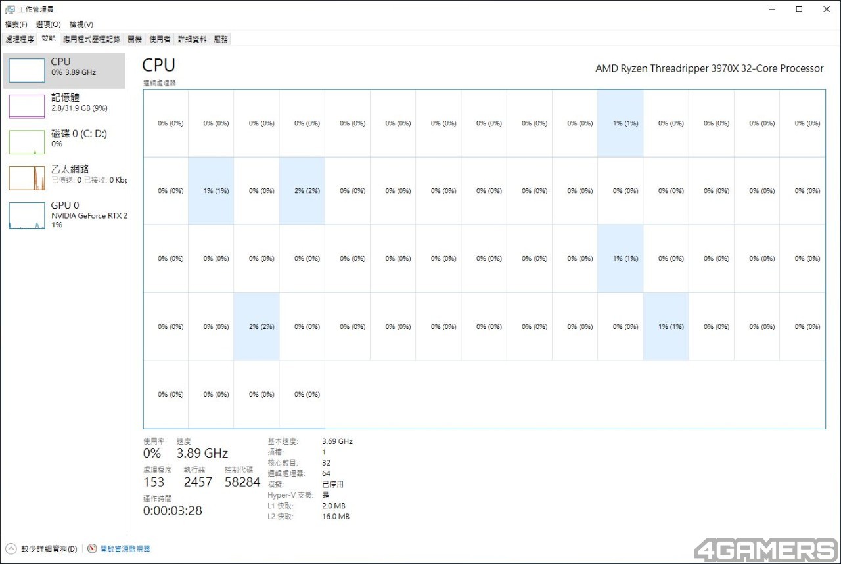Viewport: 841px width, 564px height.
Task: Click the L2 快取 16.0 MB value
Action: click(336, 517)
